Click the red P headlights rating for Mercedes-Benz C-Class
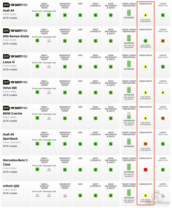This screenshot has width=172, height=208. 145,170
